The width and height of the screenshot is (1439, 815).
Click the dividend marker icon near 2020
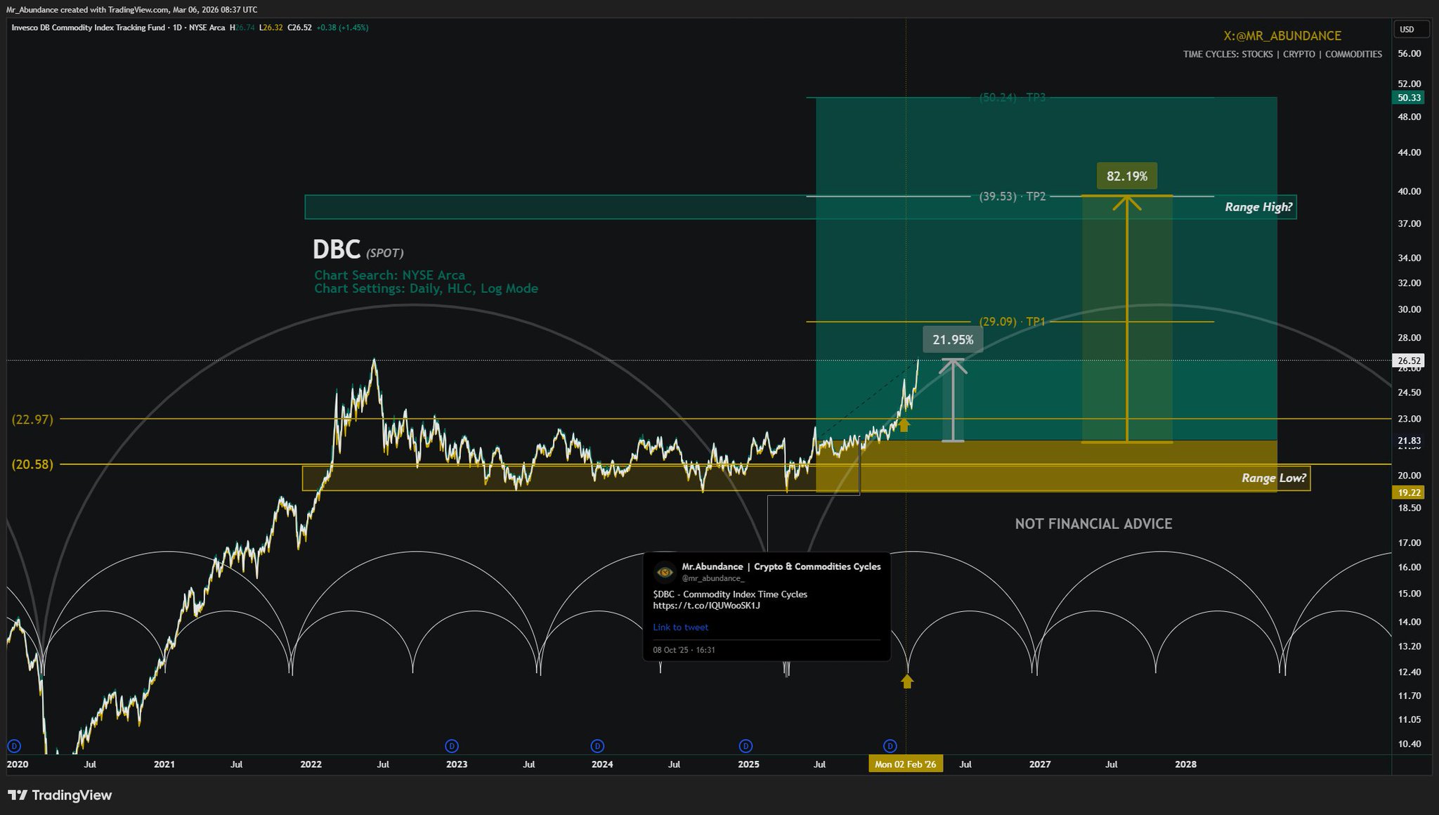pyautogui.click(x=13, y=745)
